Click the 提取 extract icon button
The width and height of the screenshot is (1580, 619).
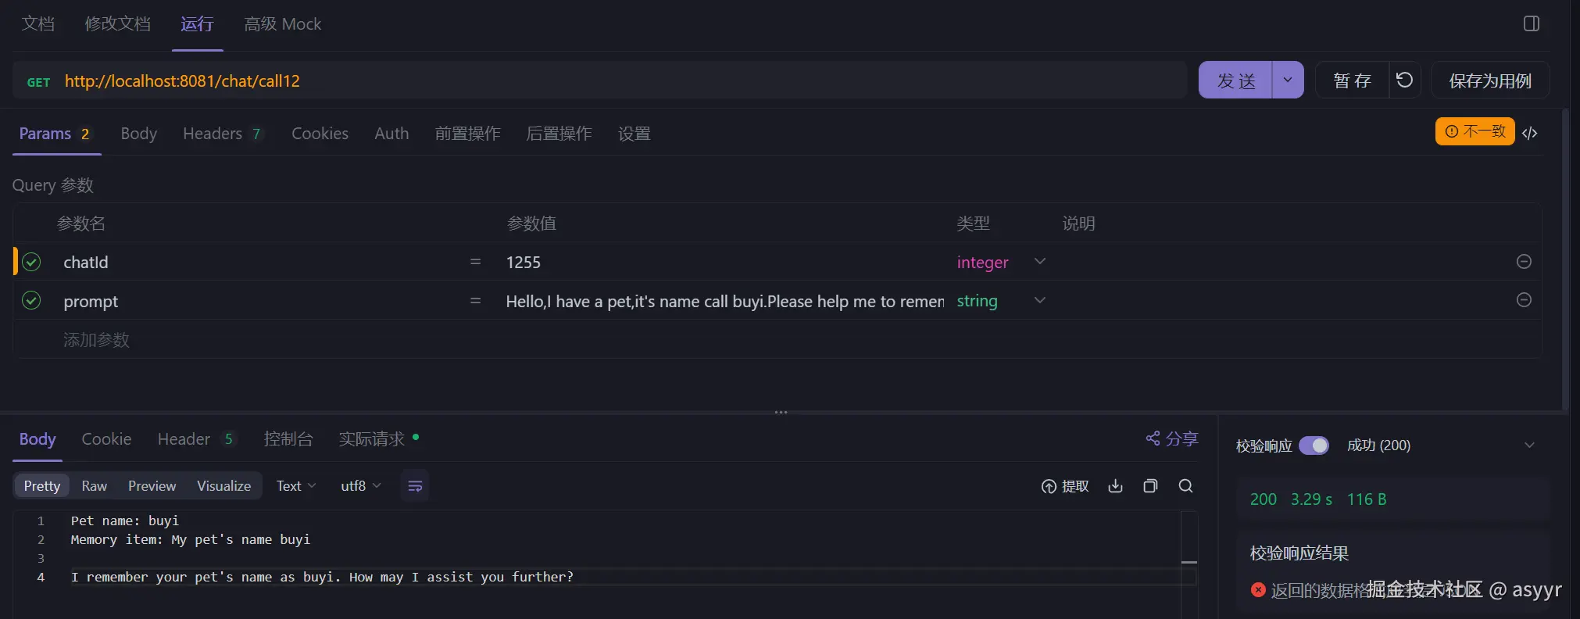click(x=1065, y=486)
